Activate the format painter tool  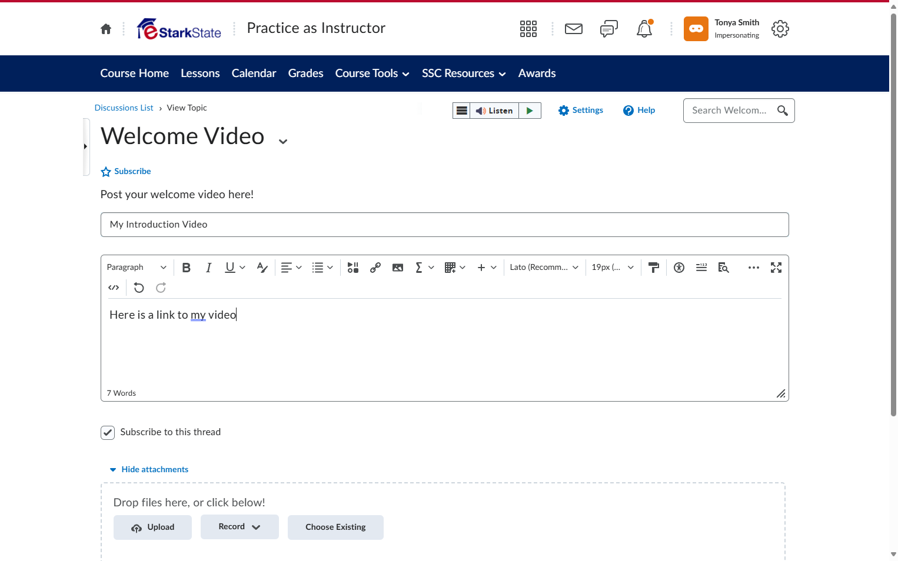point(654,268)
